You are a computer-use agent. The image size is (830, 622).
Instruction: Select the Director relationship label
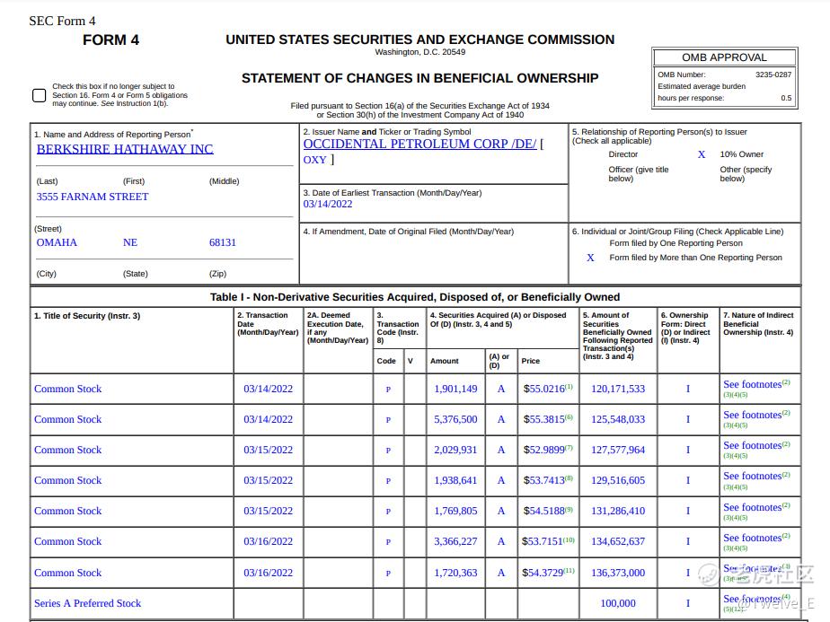623,154
